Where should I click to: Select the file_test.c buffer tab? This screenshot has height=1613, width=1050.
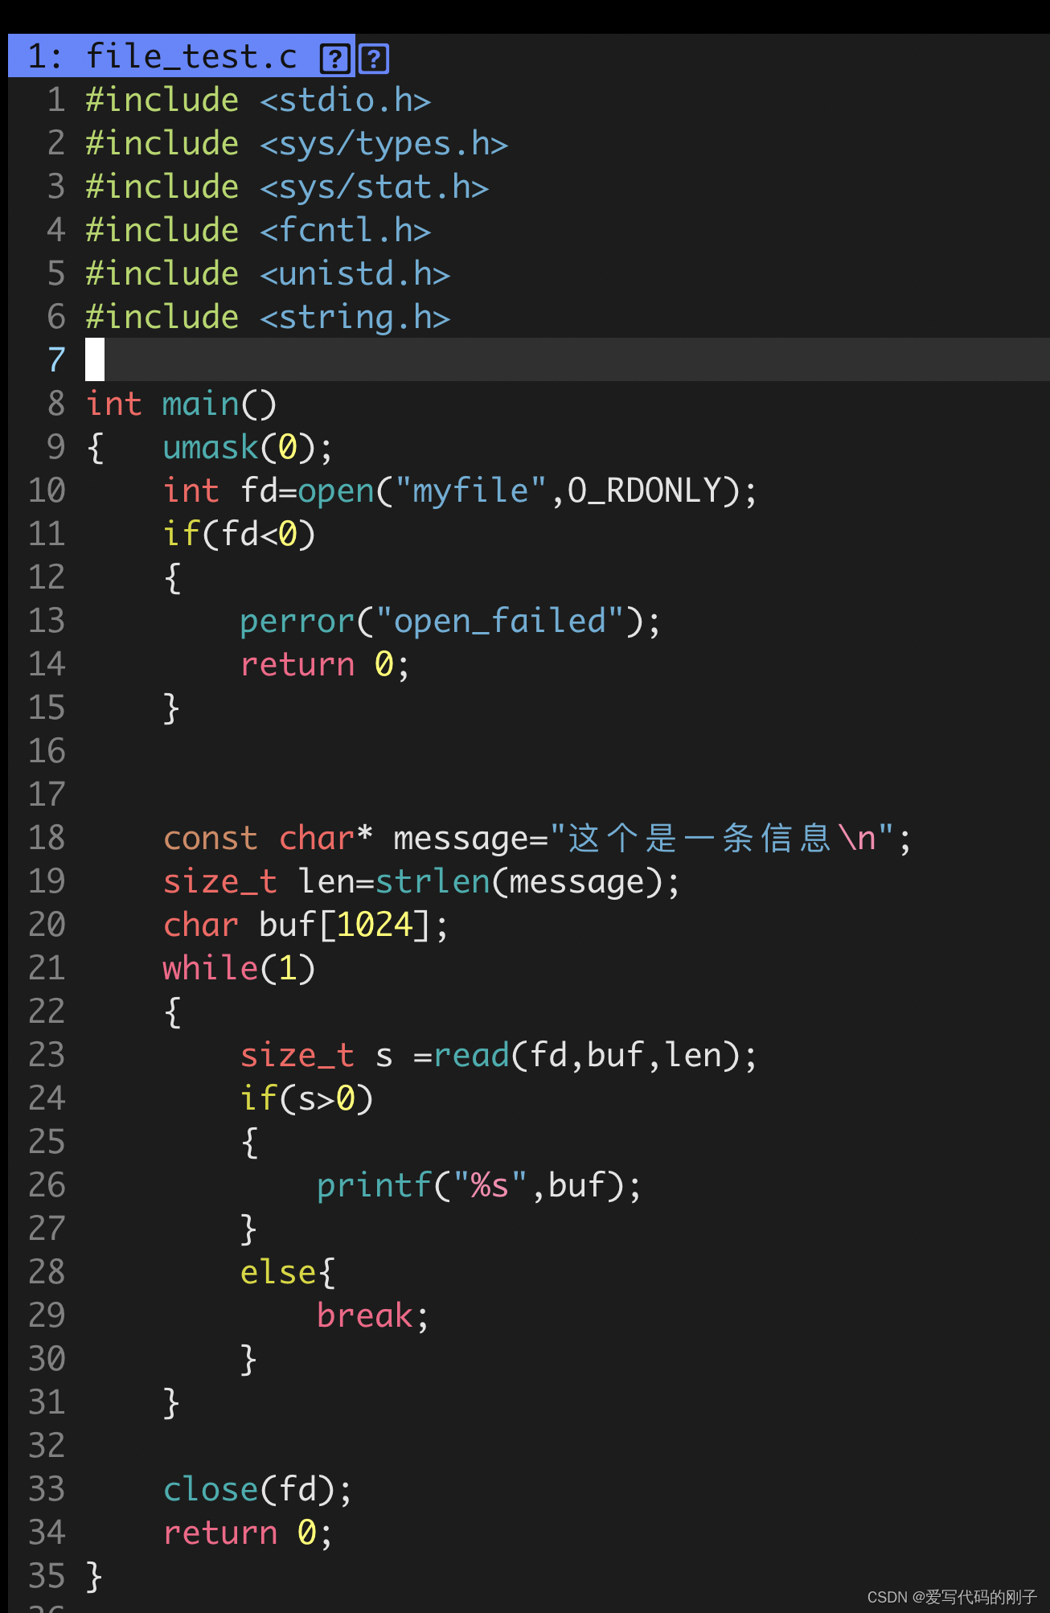point(181,56)
